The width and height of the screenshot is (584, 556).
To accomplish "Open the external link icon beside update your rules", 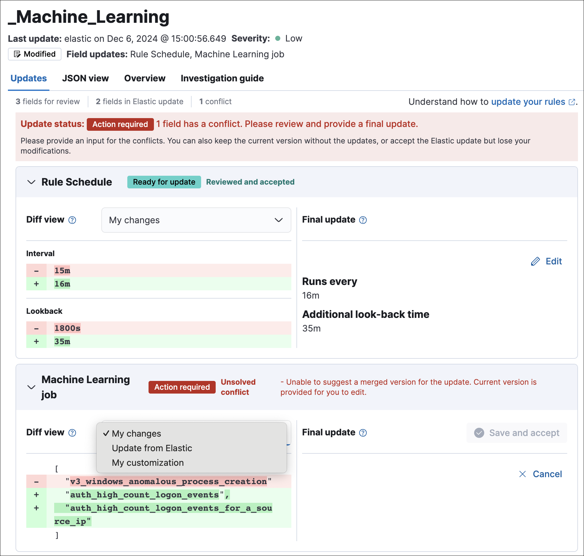I will pyautogui.click(x=572, y=102).
